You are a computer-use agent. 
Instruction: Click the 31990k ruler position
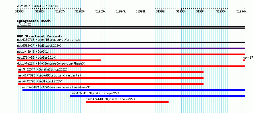tap(121, 11)
